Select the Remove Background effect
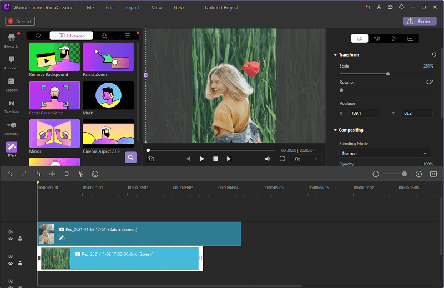Image resolution: width=444 pixels, height=288 pixels. 54,60
